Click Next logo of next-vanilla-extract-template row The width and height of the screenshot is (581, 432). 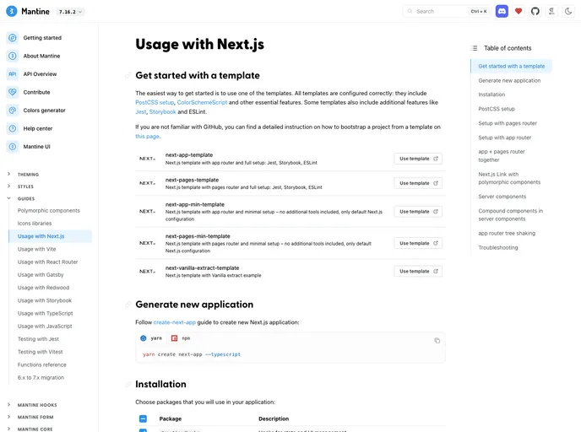(148, 272)
